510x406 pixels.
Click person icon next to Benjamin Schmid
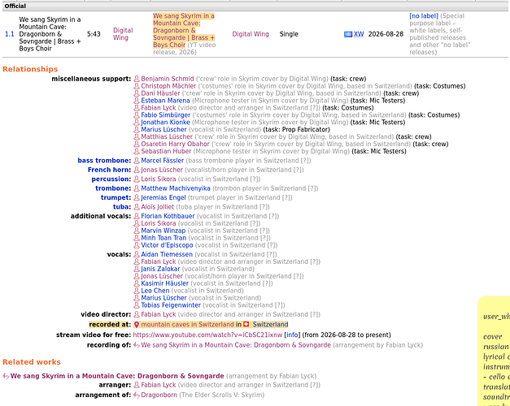(137, 79)
